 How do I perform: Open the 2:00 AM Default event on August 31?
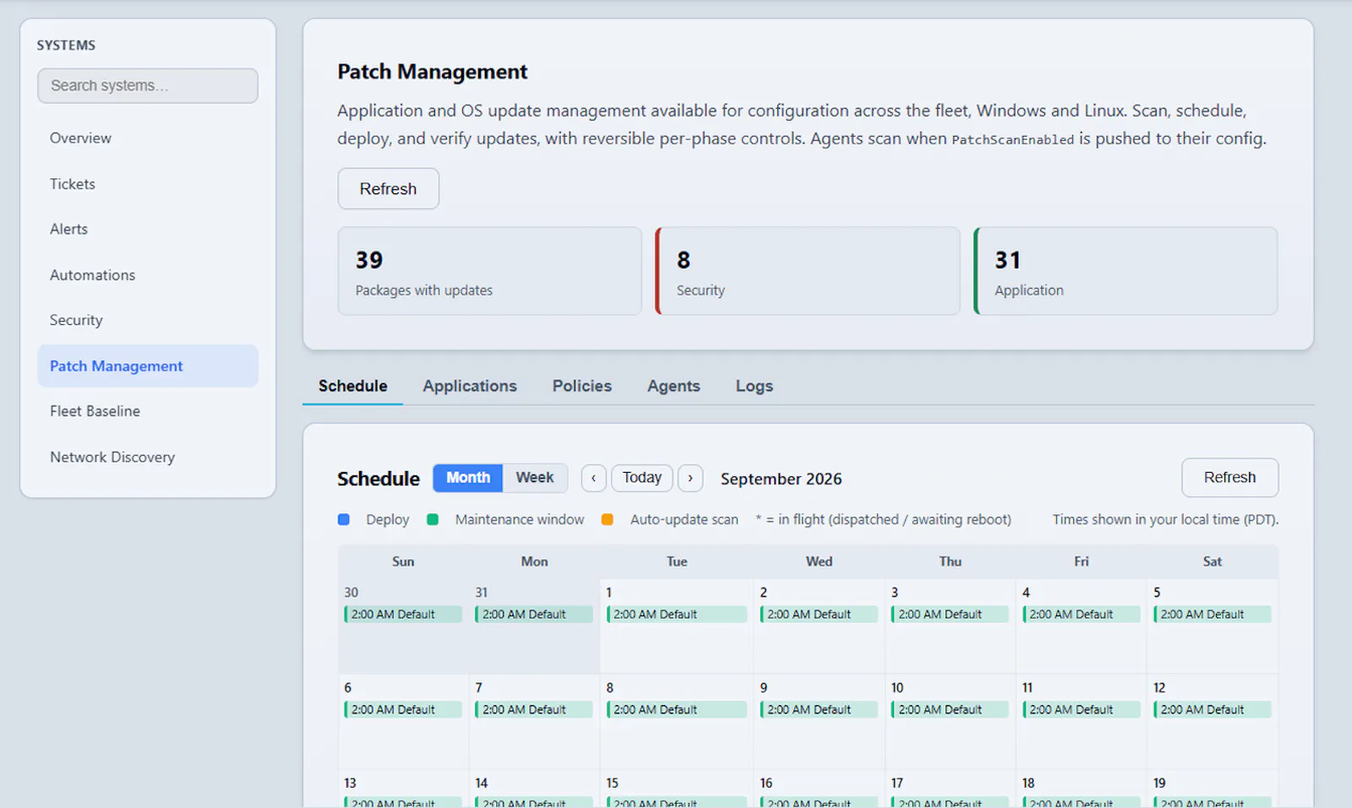coord(534,615)
